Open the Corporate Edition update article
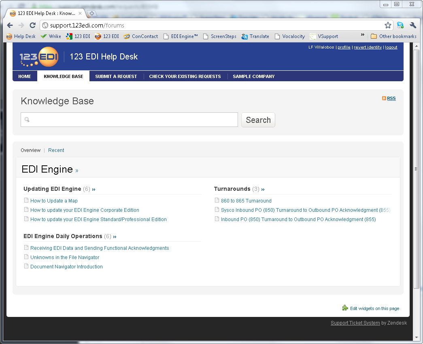Screen dimensions: 423x344 85,210
